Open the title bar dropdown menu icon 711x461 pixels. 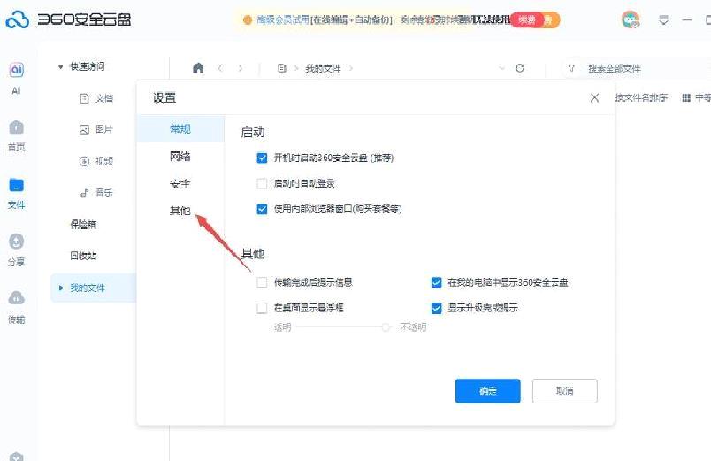pyautogui.click(x=663, y=20)
